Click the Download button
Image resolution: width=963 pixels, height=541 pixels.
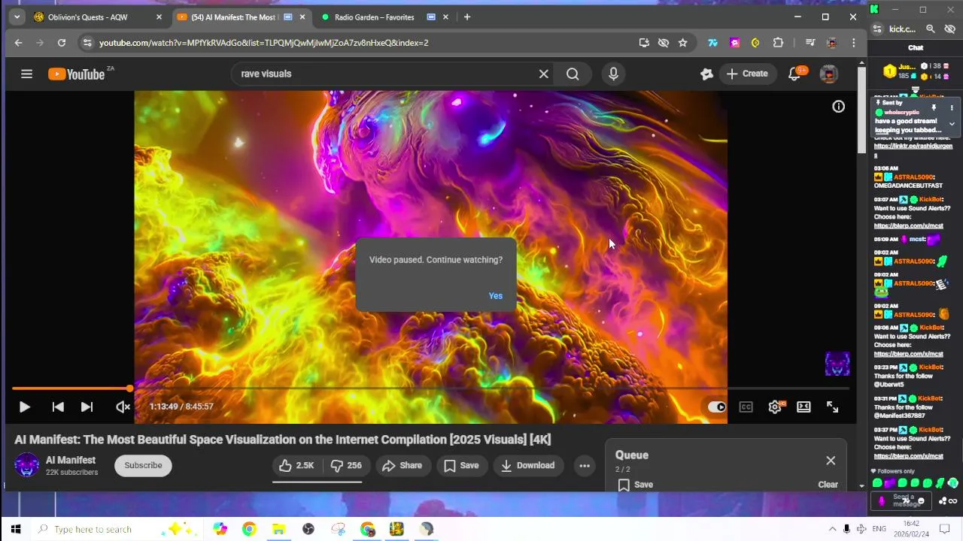coord(528,465)
